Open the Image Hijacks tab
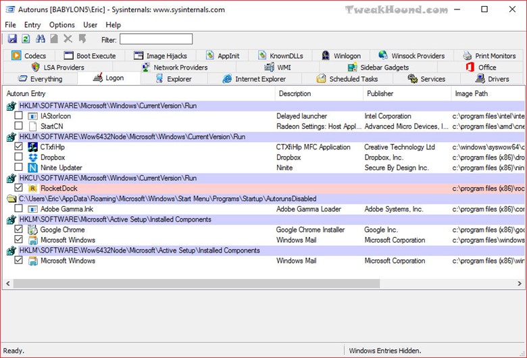 (160, 55)
